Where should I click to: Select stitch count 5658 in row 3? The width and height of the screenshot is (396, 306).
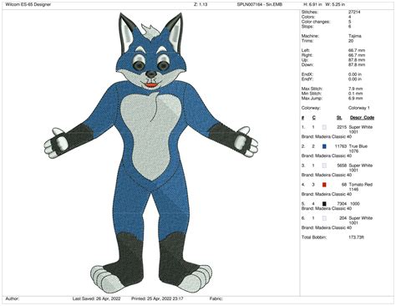tap(342, 166)
